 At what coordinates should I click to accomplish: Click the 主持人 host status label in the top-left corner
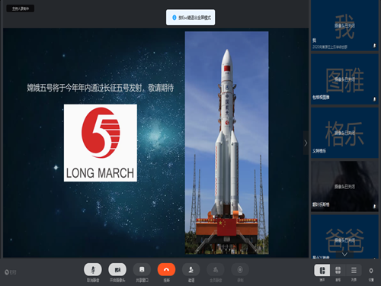point(21,8)
